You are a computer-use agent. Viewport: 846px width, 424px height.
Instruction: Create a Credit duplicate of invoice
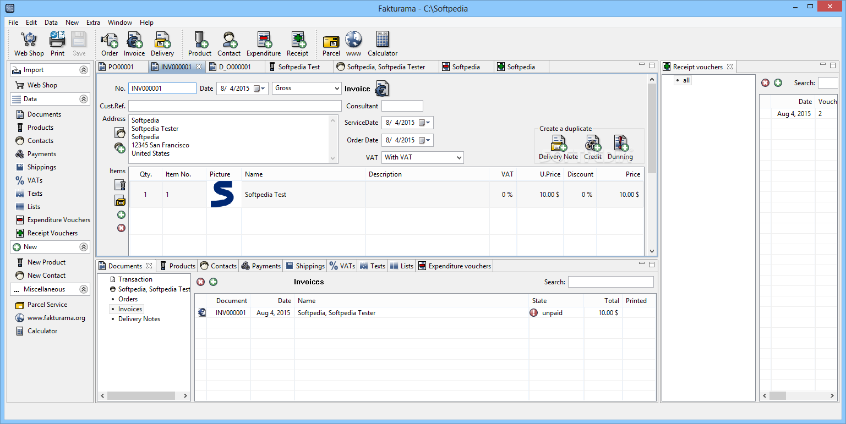tap(593, 148)
